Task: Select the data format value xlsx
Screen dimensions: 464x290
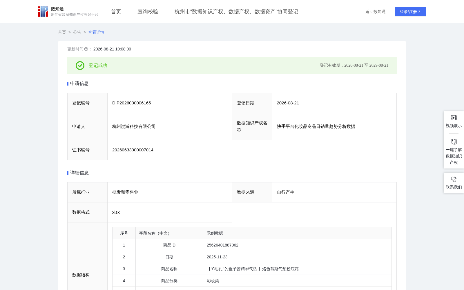Action: pos(116,212)
